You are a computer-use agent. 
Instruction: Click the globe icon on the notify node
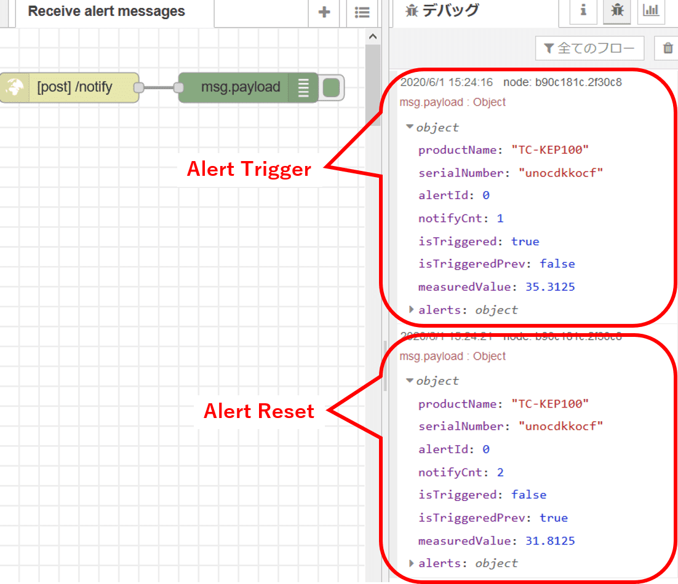(x=14, y=87)
